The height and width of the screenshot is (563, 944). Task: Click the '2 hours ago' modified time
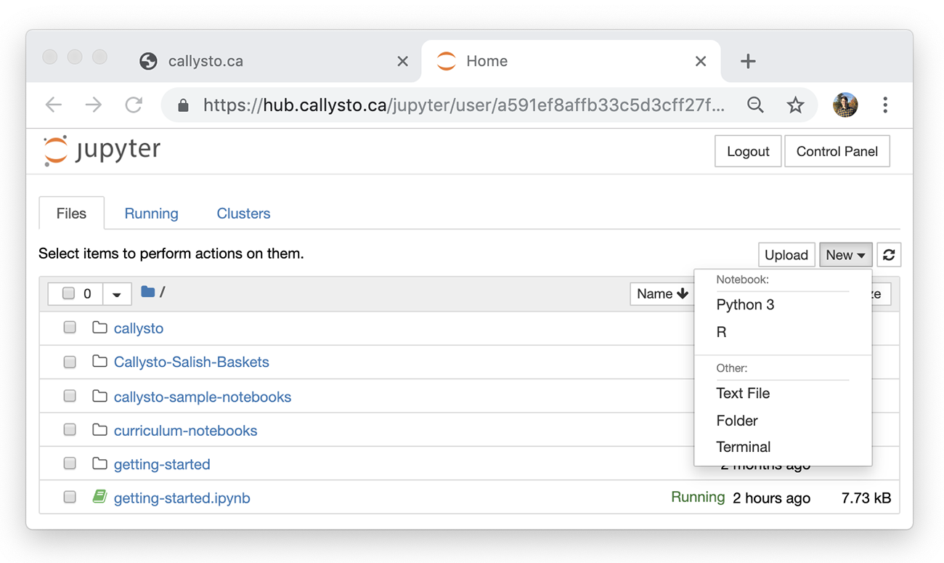tap(771, 498)
